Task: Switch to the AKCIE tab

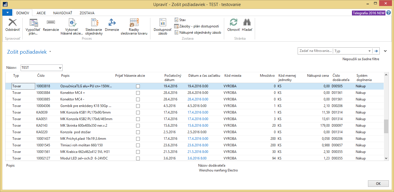Action: pos(41,13)
